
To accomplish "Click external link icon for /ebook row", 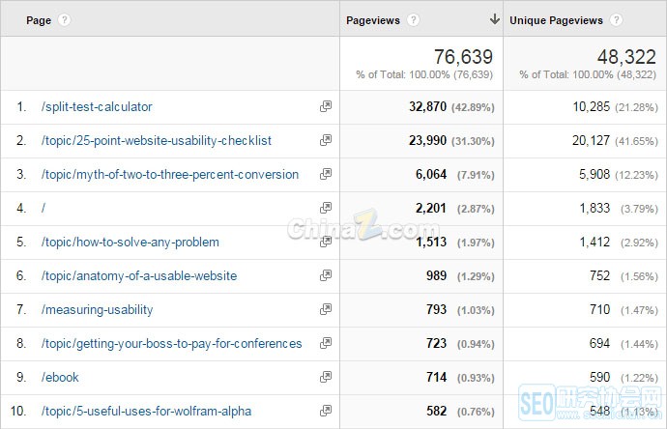I will coord(326,378).
